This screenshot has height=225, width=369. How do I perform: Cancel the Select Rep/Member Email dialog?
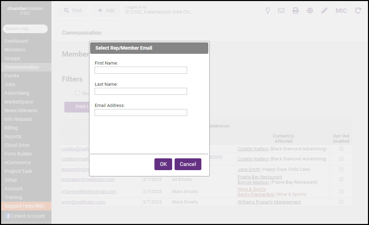coord(188,164)
